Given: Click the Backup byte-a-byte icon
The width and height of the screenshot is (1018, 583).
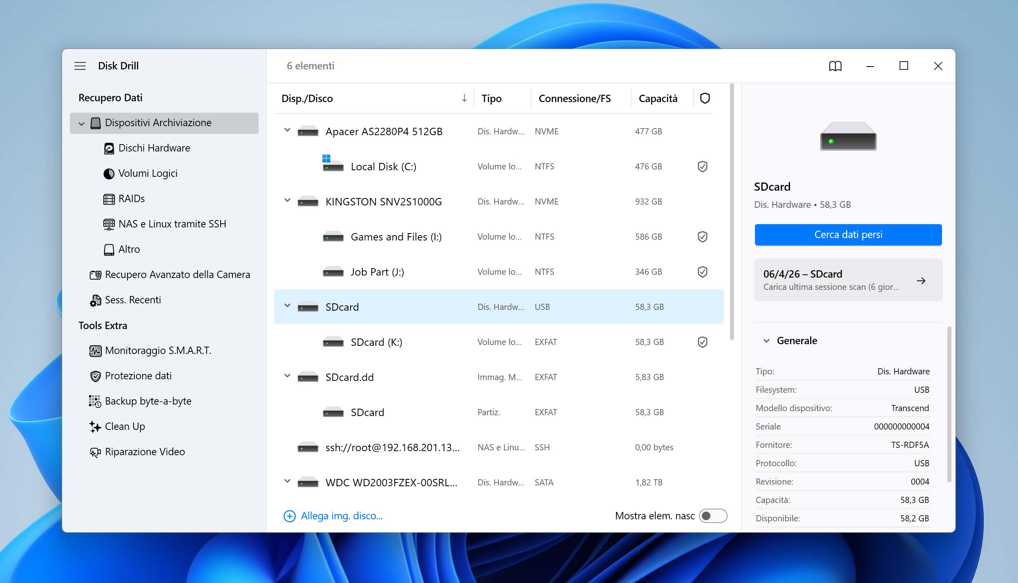Looking at the screenshot, I should tap(95, 401).
